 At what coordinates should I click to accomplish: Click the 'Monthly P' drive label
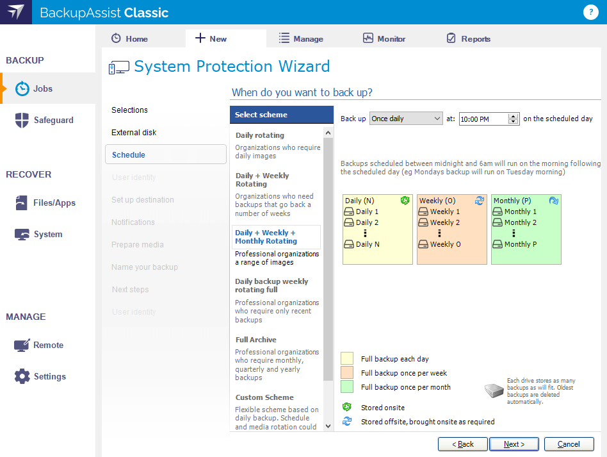521,244
